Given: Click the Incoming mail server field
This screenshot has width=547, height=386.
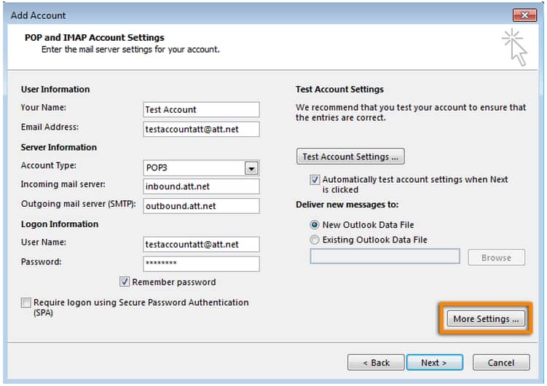Looking at the screenshot, I should point(201,186).
